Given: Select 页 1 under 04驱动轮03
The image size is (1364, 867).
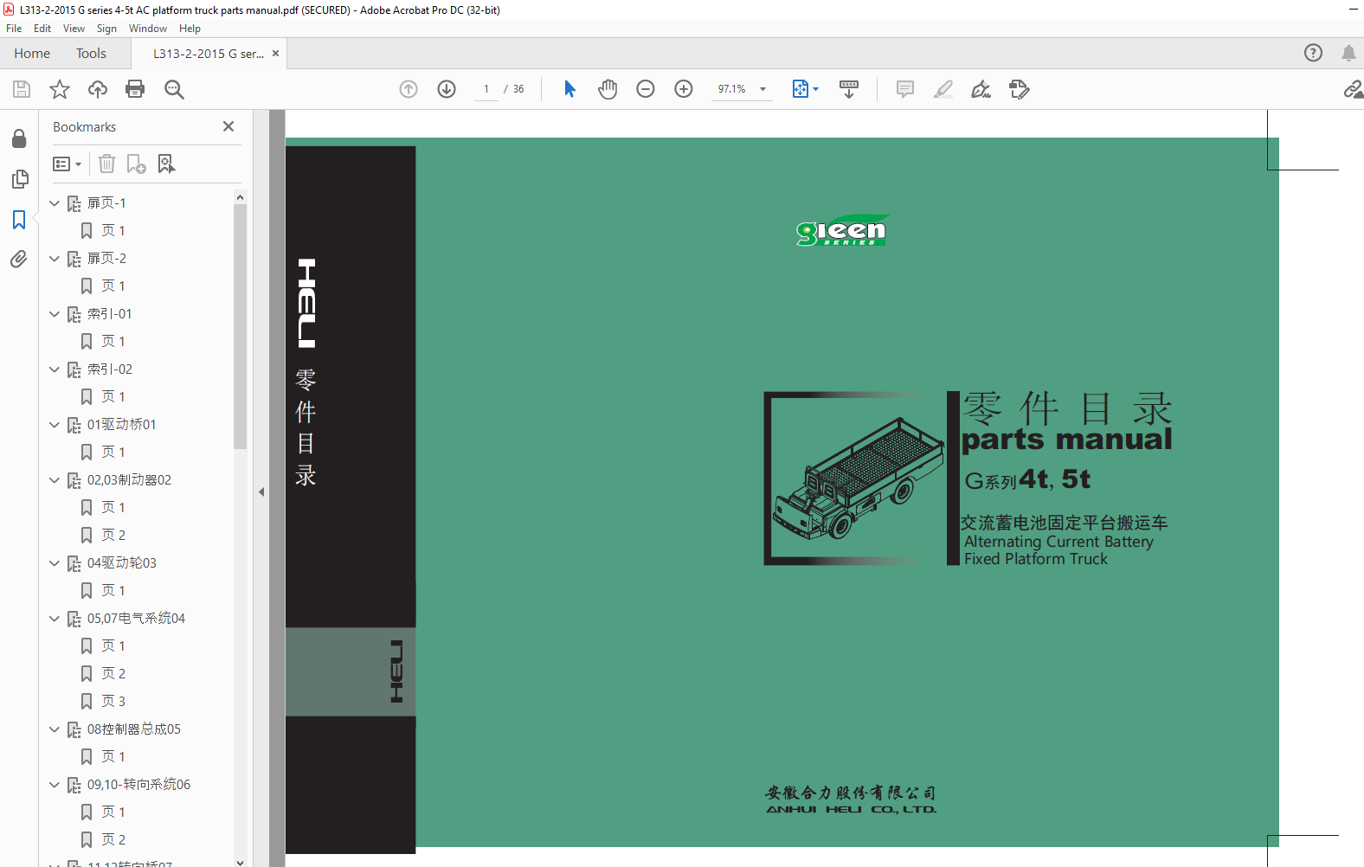Looking at the screenshot, I should point(113,590).
